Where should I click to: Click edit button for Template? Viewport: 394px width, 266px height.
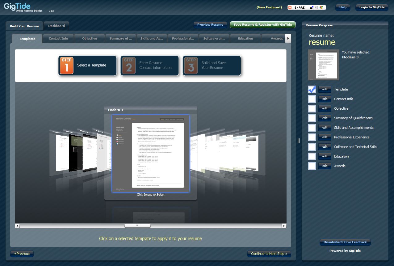[x=325, y=89]
